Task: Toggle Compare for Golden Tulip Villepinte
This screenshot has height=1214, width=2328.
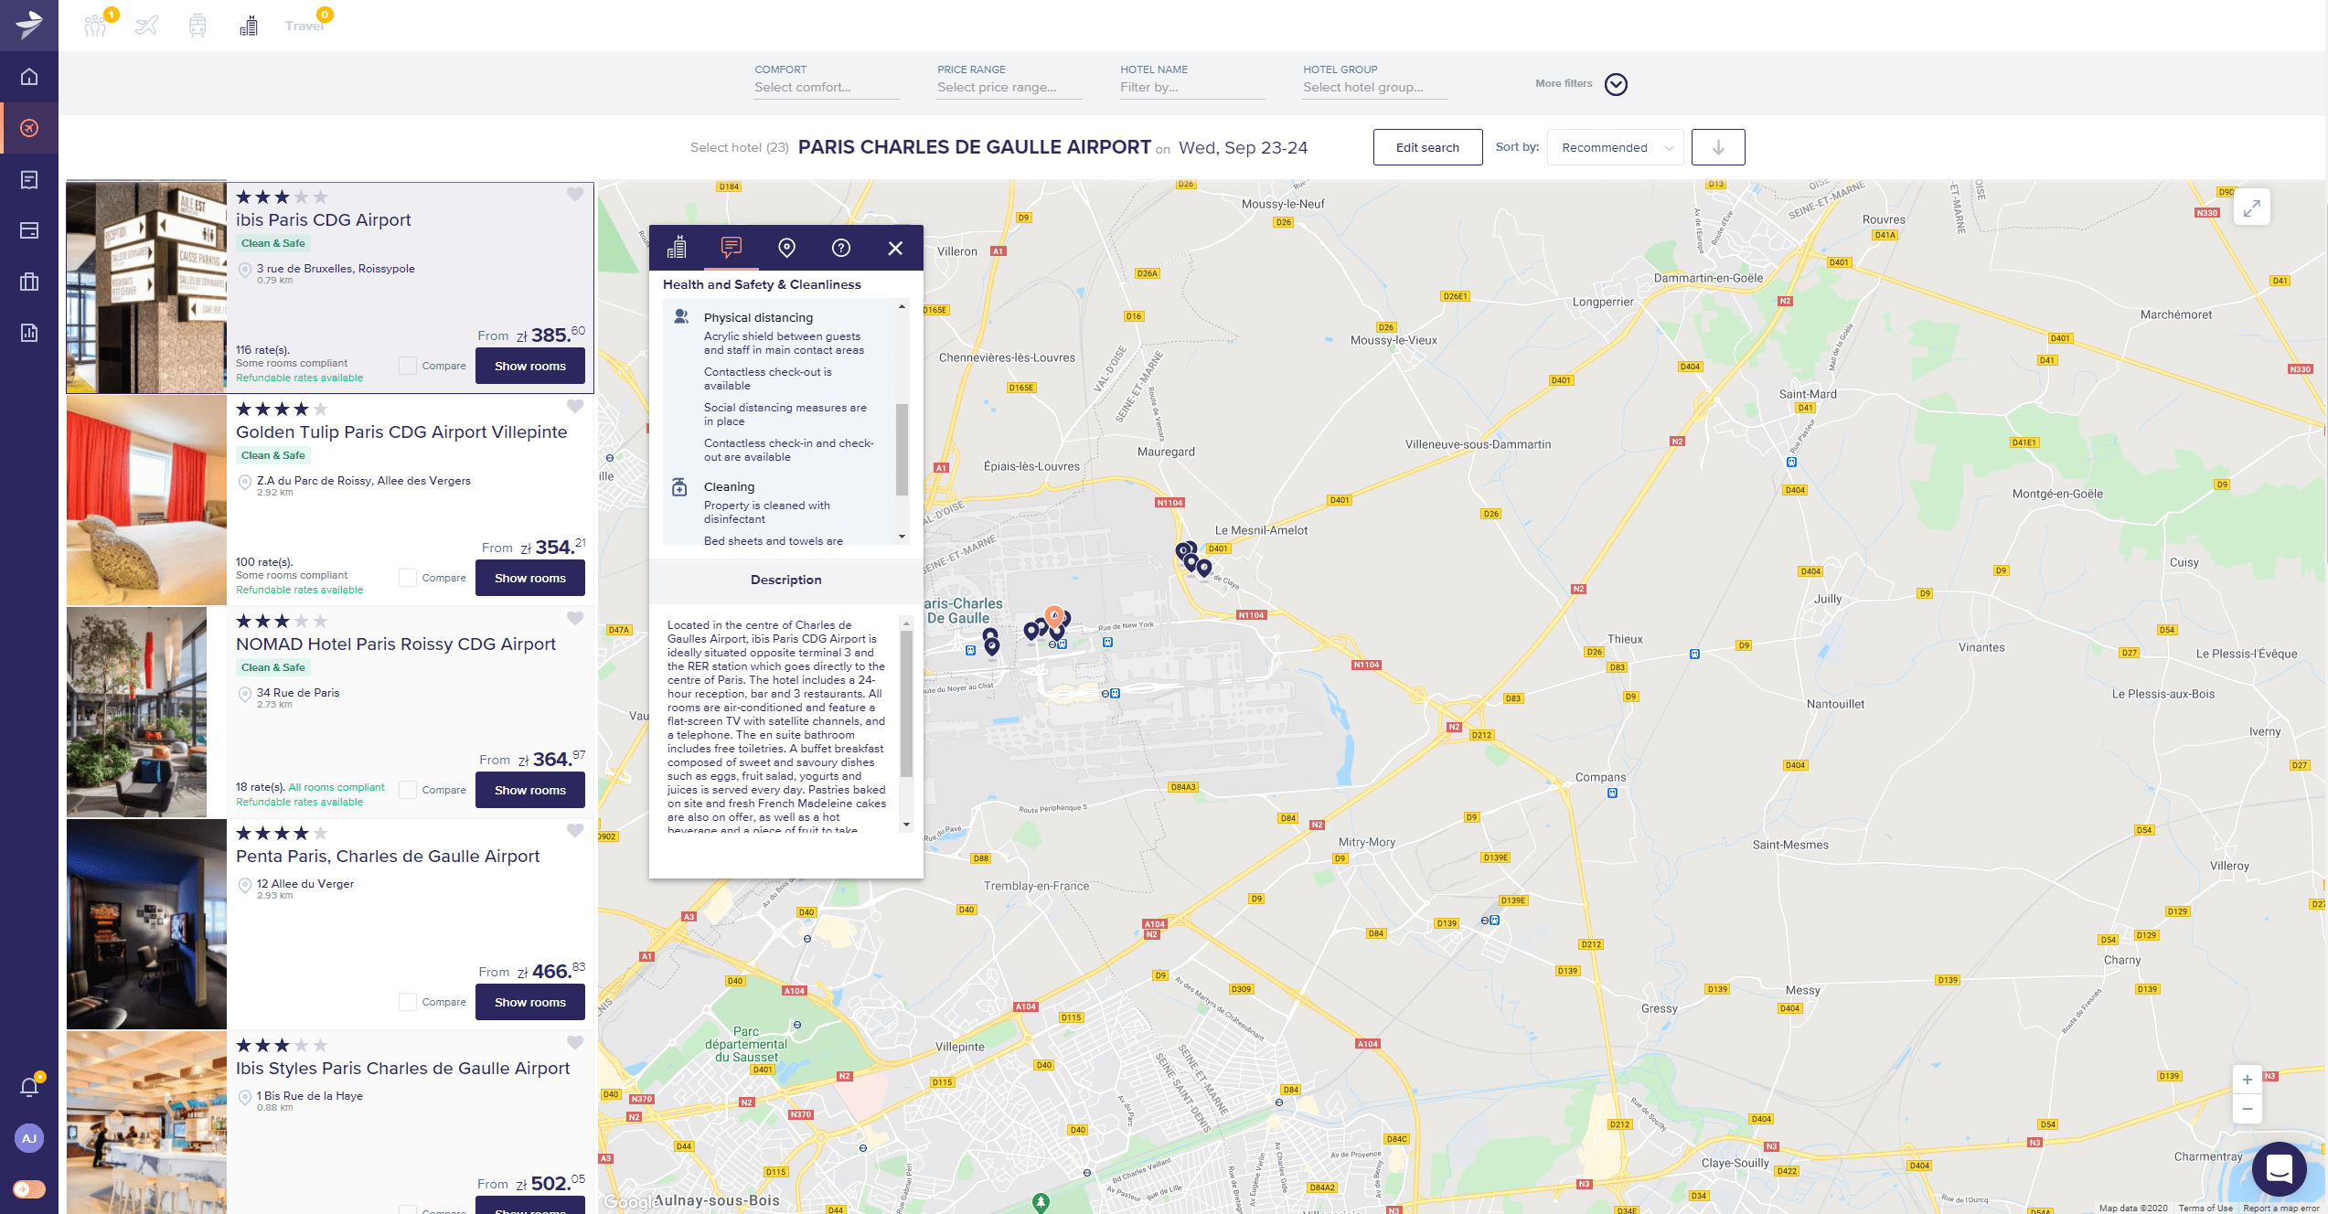Action: [x=407, y=577]
